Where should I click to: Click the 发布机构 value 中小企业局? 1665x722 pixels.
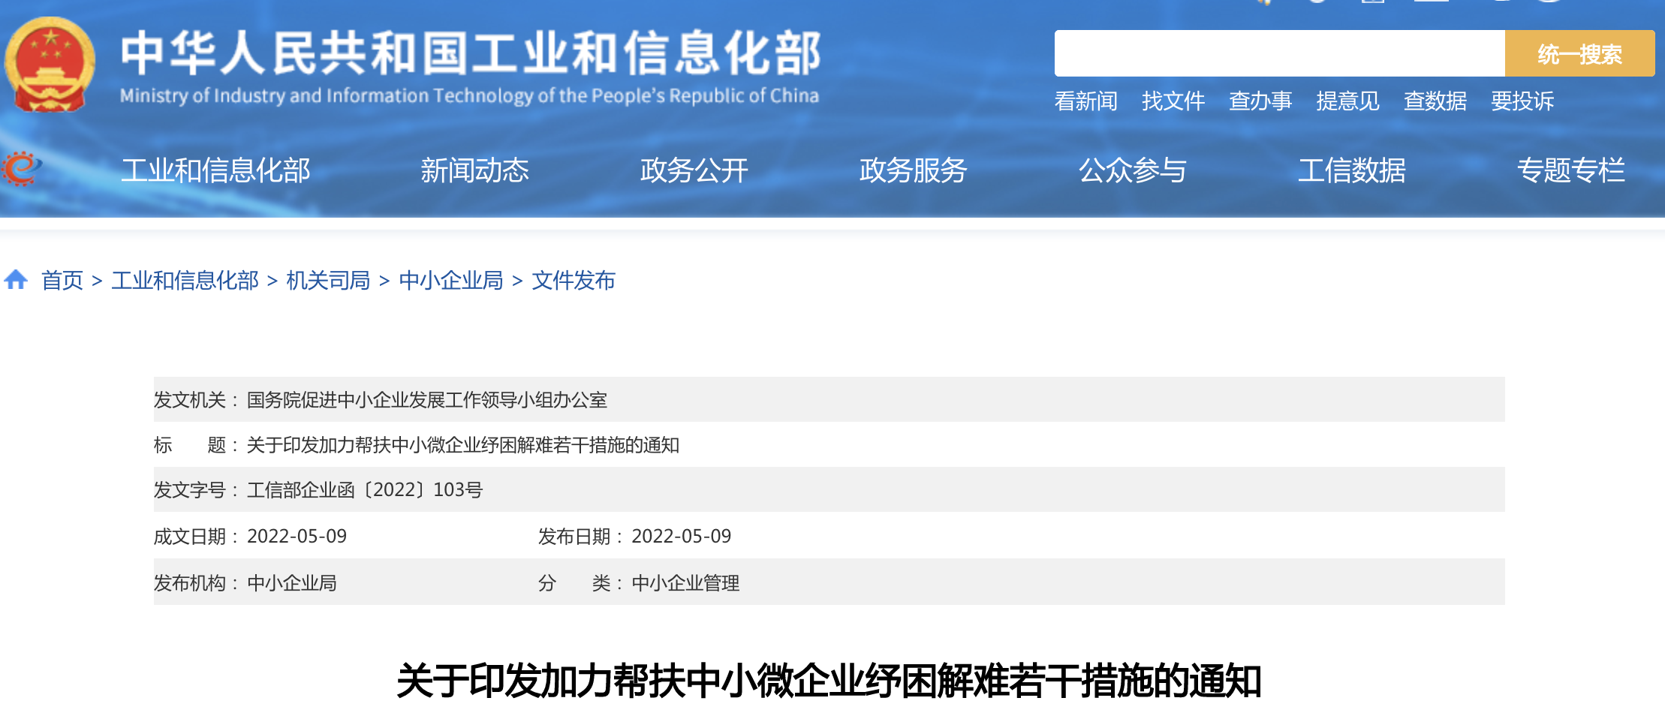(292, 583)
